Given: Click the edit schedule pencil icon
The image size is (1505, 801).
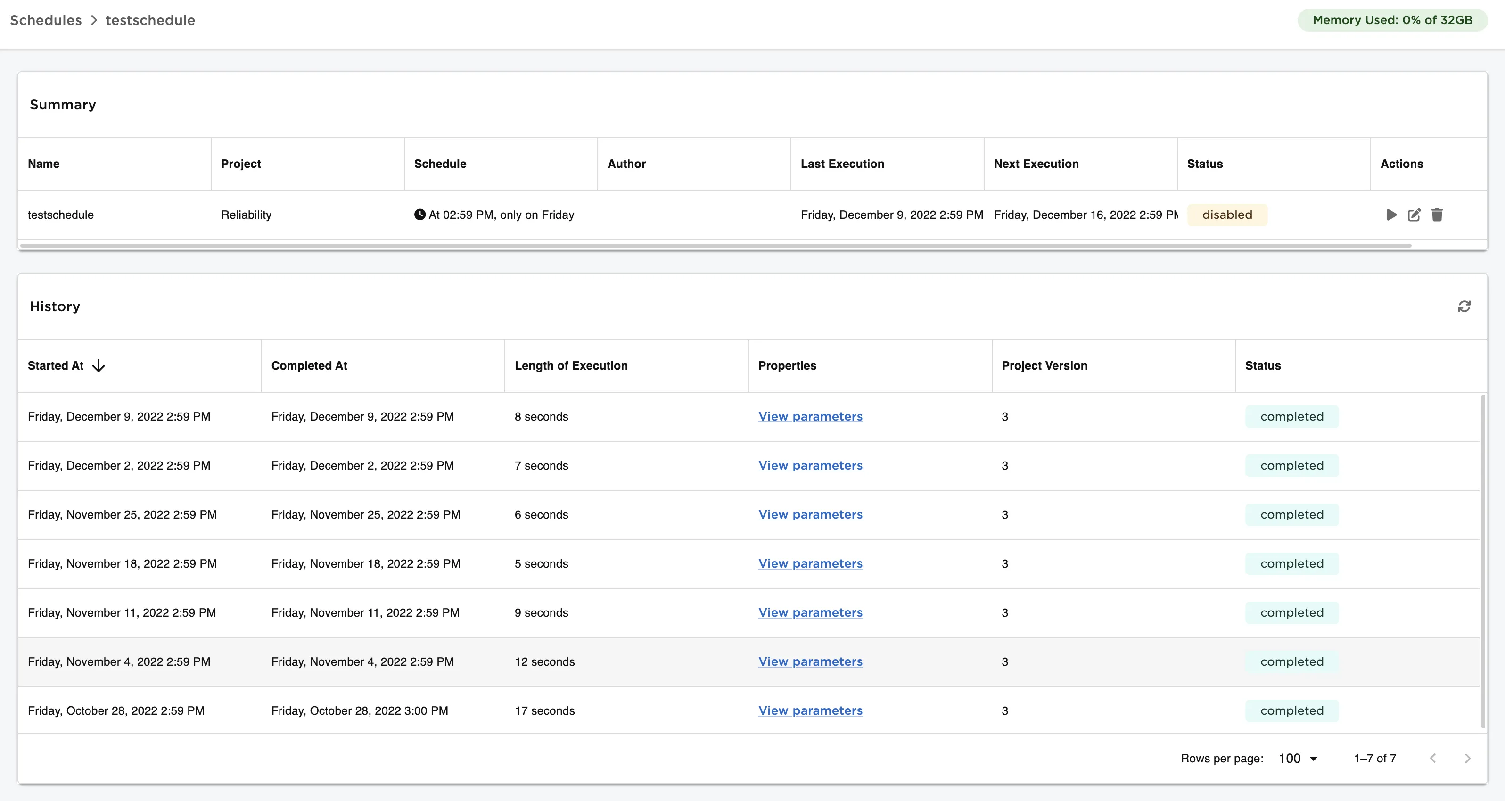Looking at the screenshot, I should click(1414, 215).
